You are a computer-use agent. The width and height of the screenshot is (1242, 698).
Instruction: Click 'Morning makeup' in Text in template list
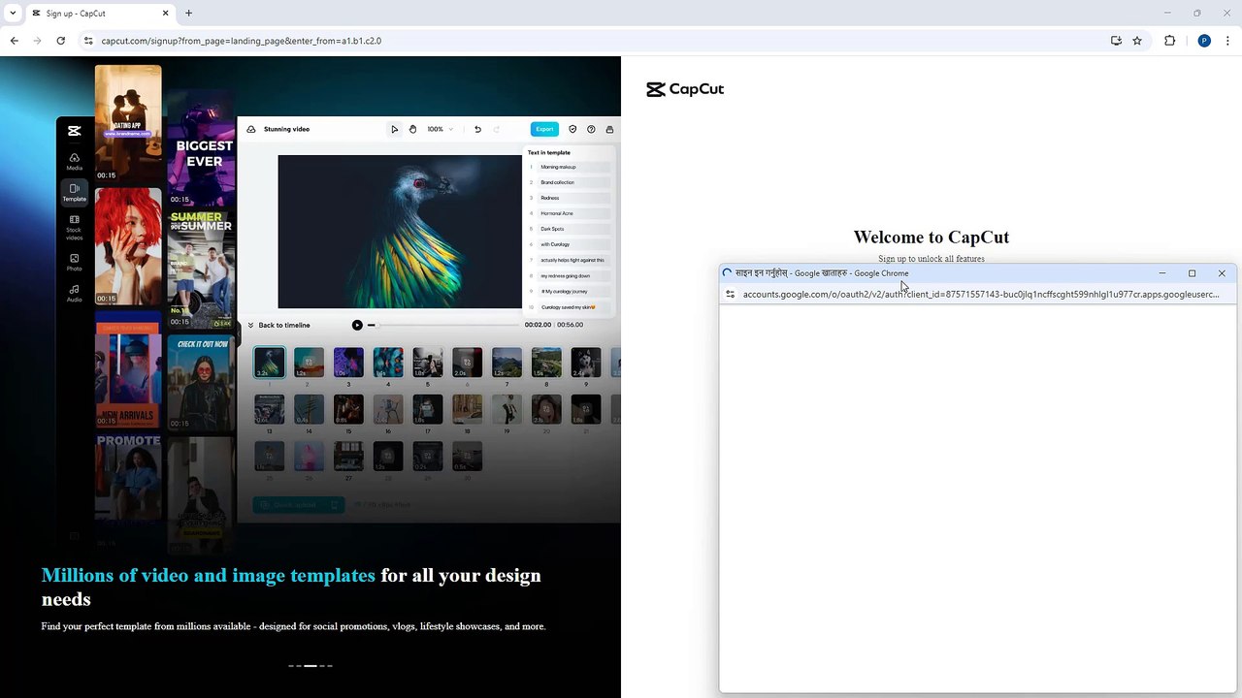558,167
